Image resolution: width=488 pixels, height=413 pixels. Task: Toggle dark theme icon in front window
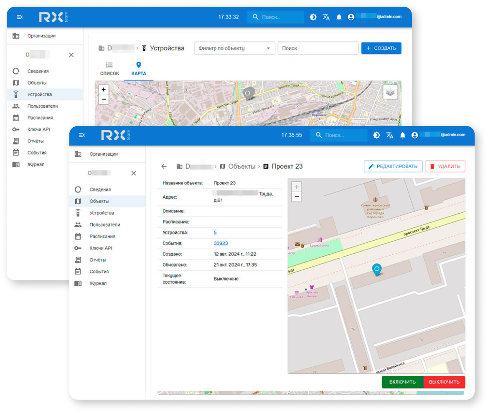pos(376,135)
